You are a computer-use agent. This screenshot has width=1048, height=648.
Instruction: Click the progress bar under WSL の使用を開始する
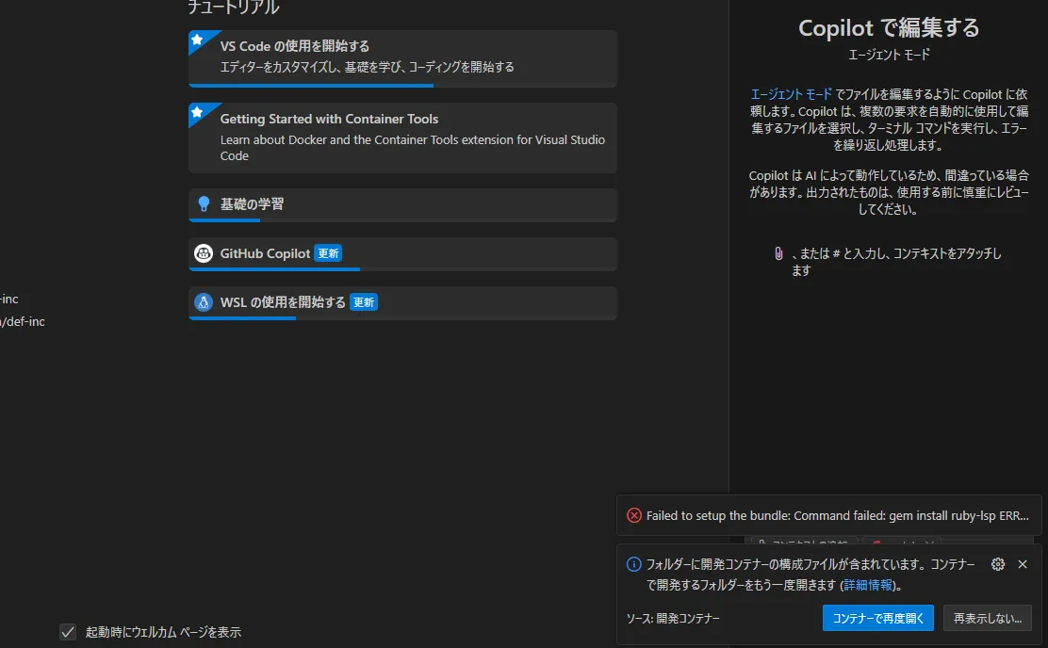pos(402,318)
